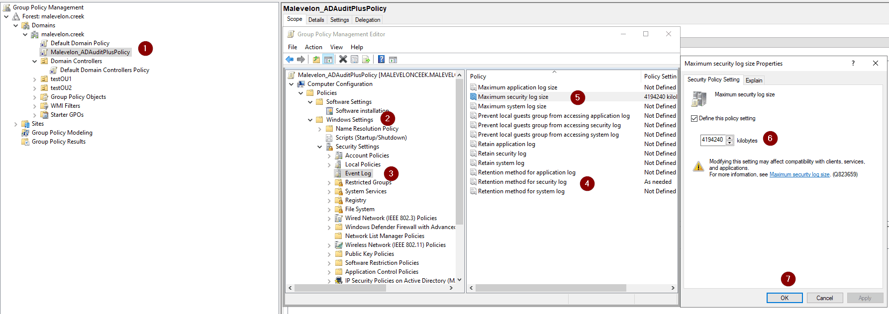Collapse the Security Settings tree node
Viewport: 889px width, 314px height.
[x=319, y=147]
